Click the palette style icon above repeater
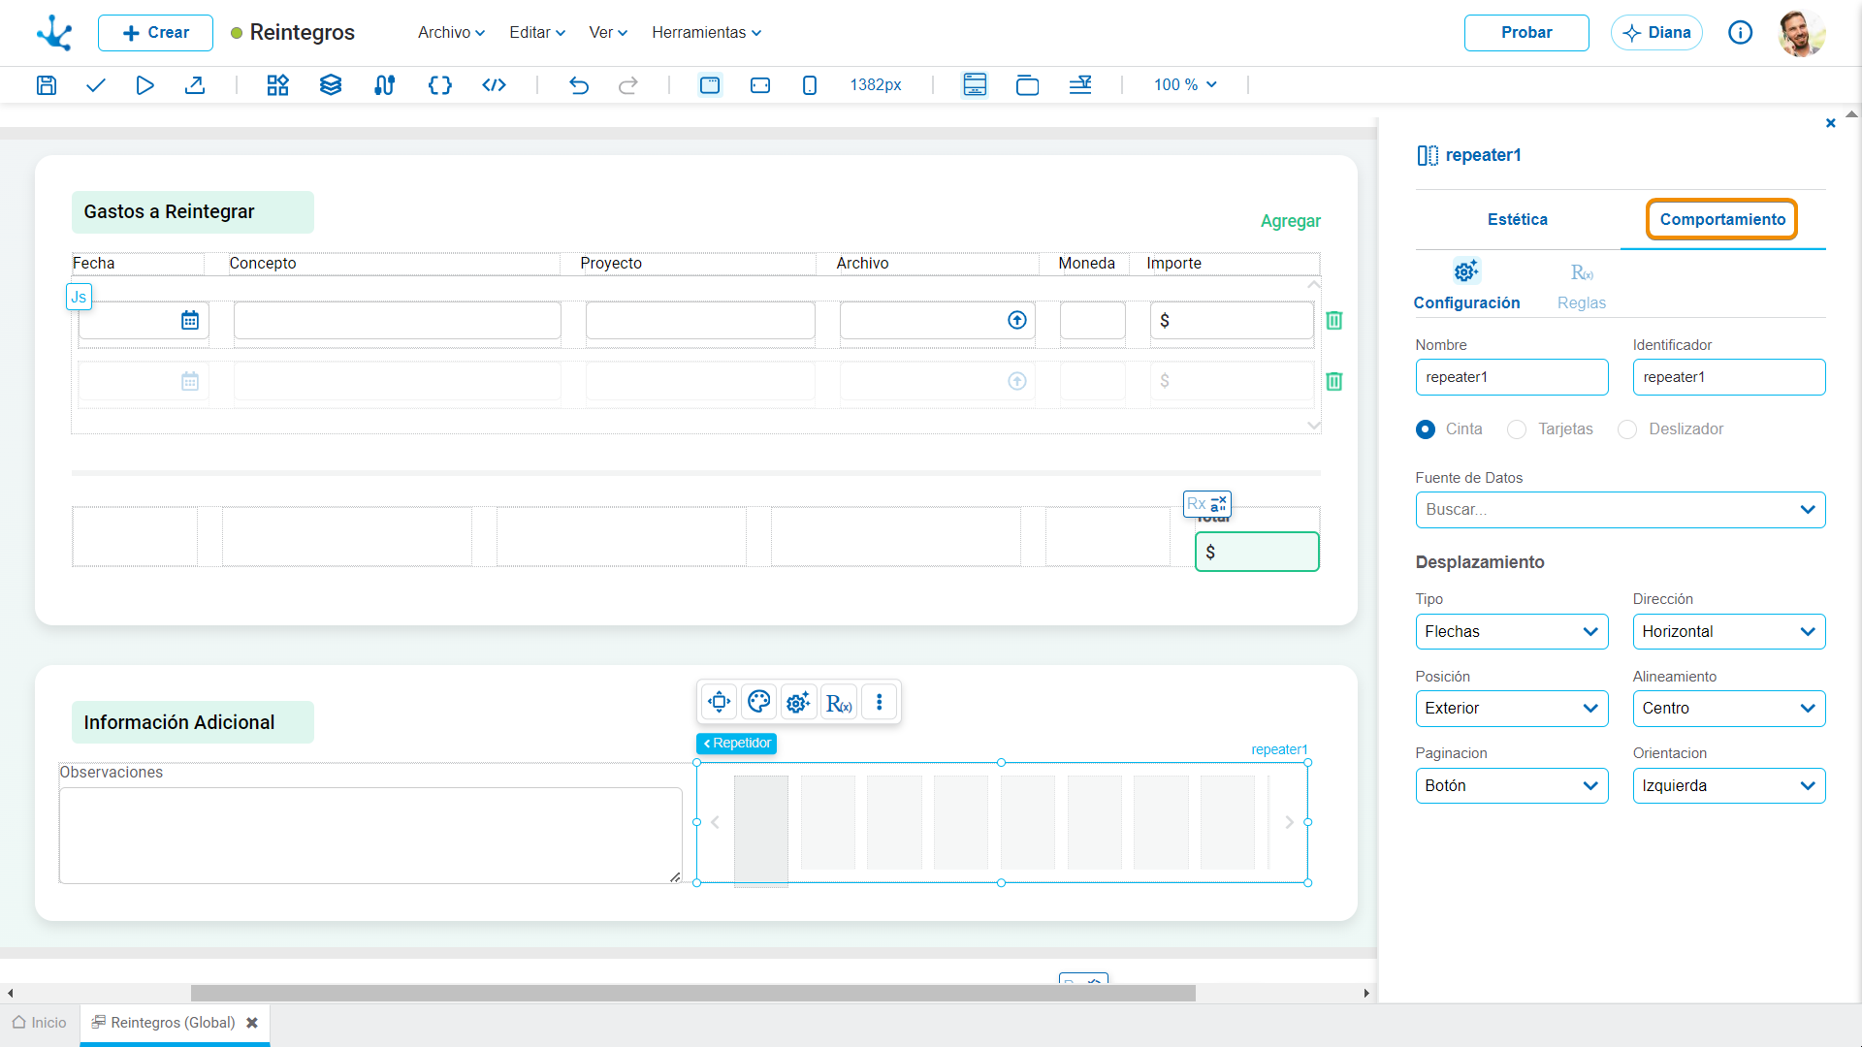The height and width of the screenshot is (1047, 1862). click(x=759, y=702)
